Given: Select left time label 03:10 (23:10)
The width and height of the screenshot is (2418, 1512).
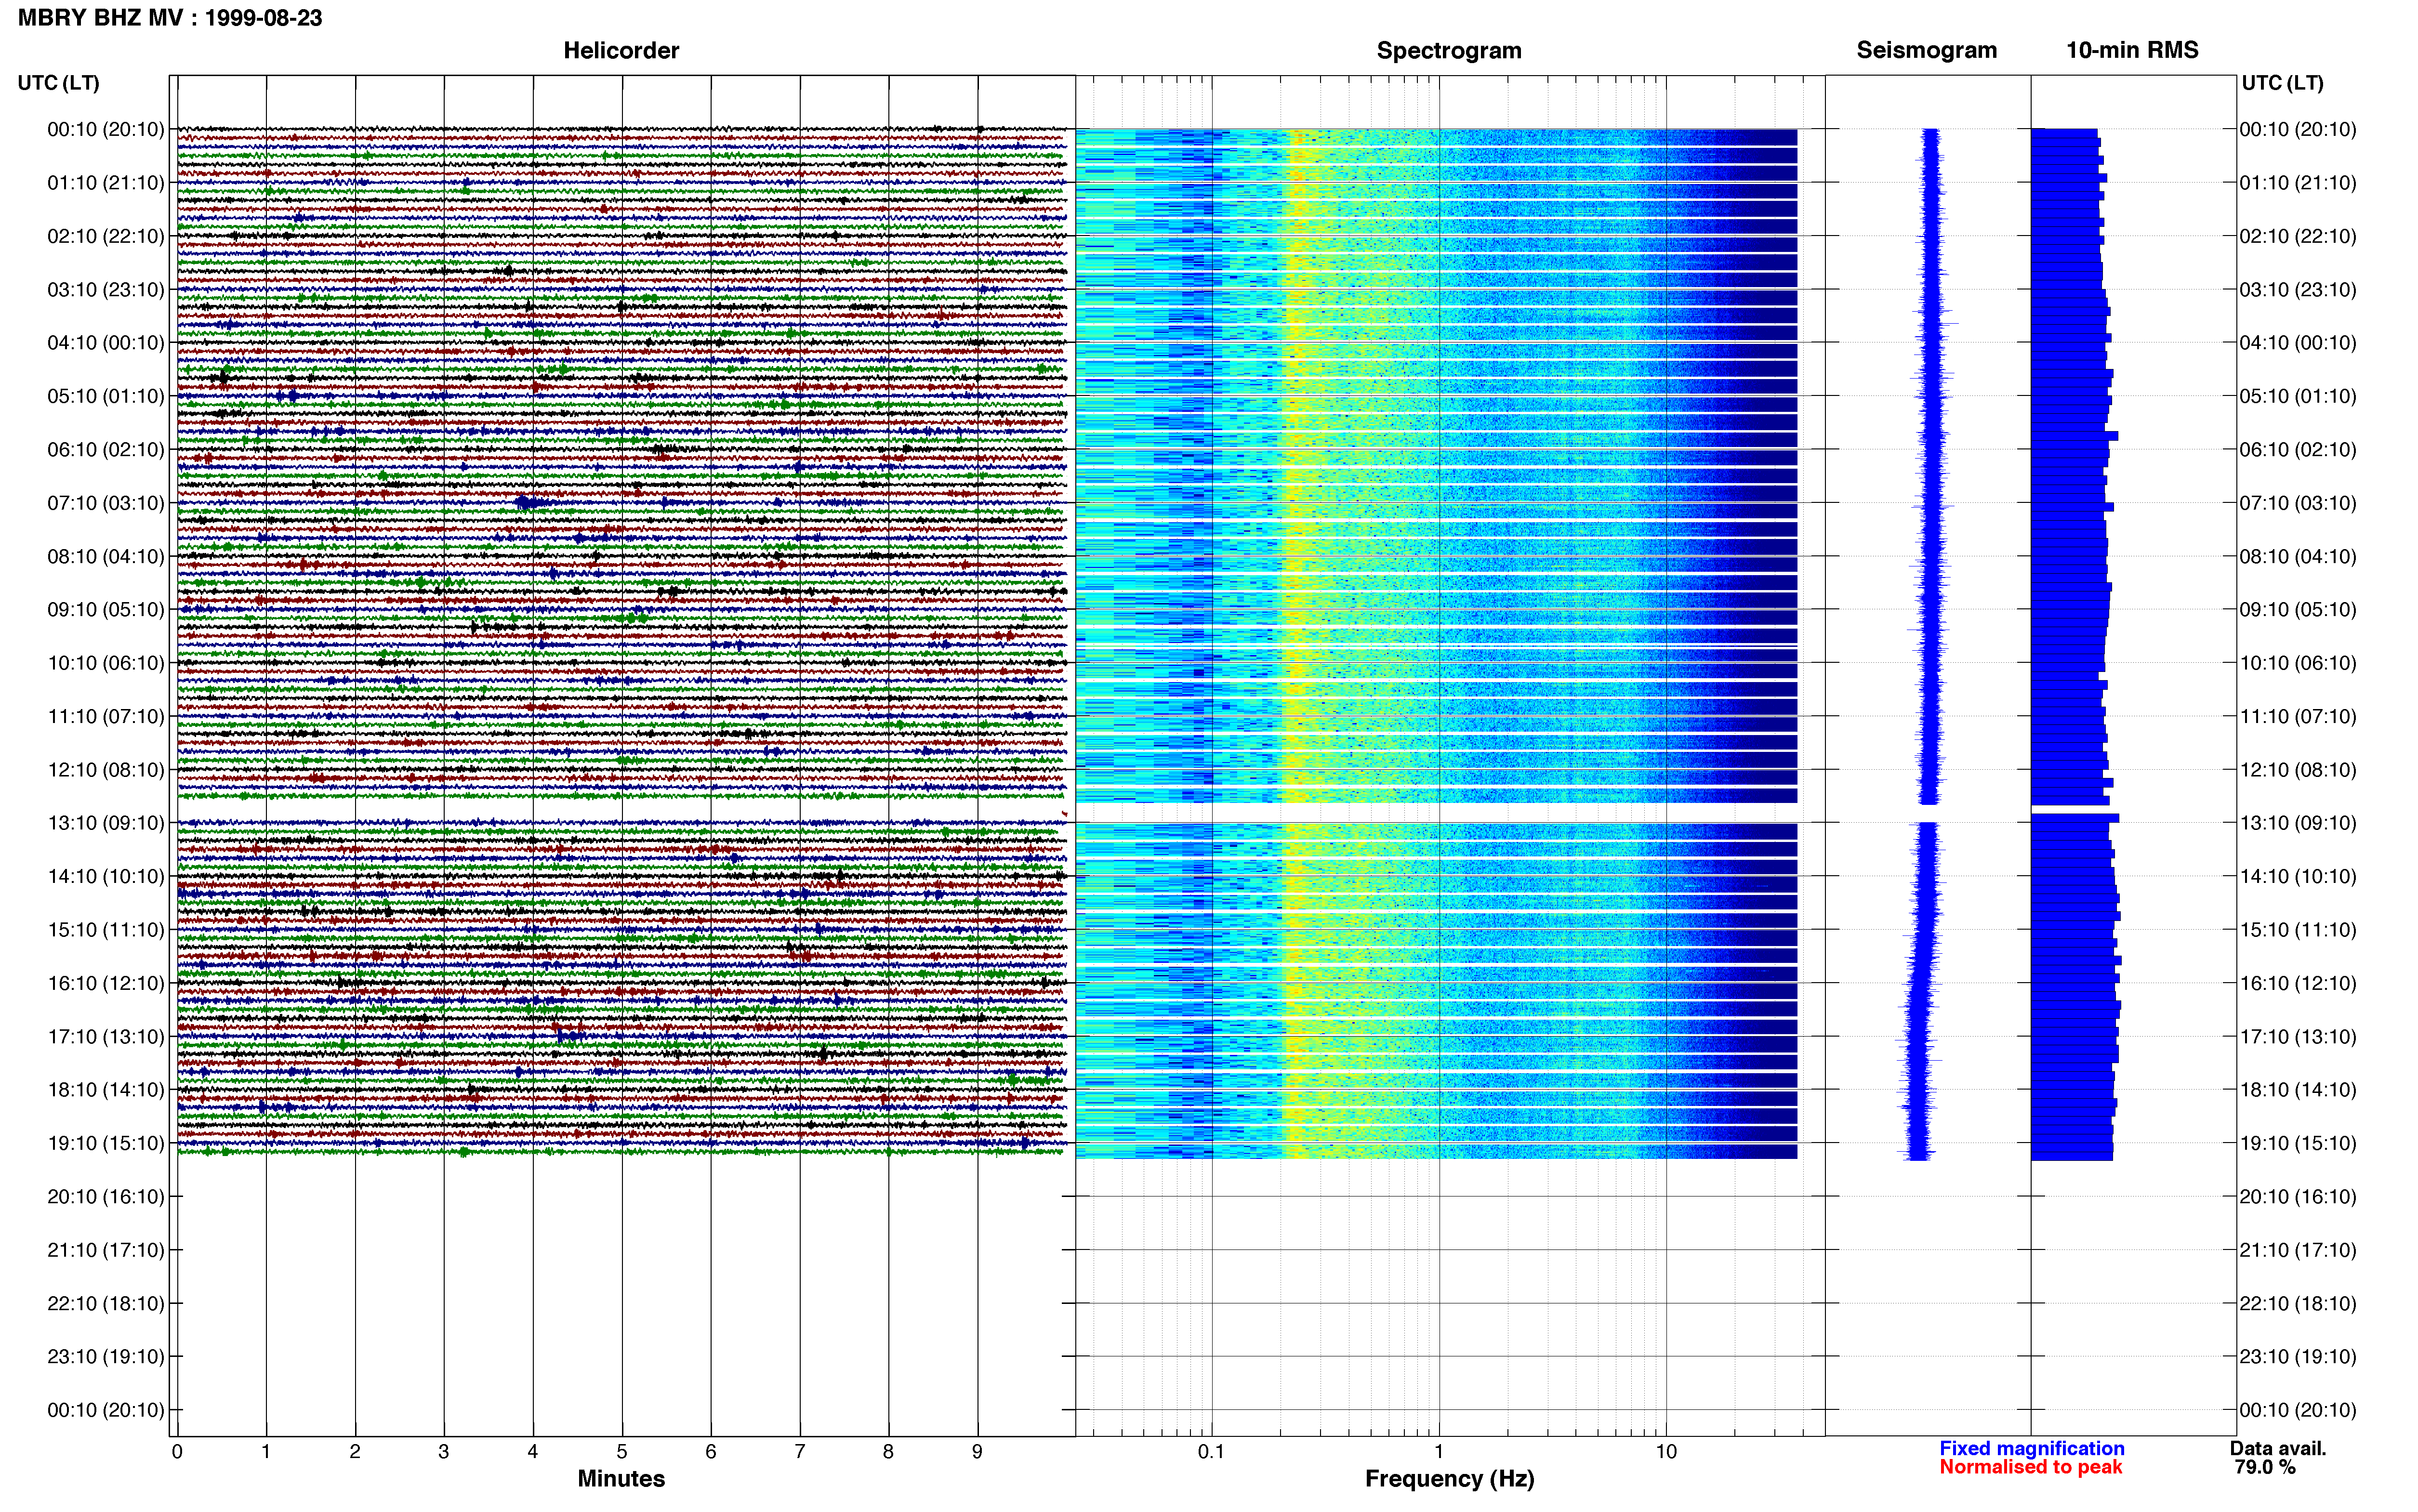Looking at the screenshot, I should [106, 290].
